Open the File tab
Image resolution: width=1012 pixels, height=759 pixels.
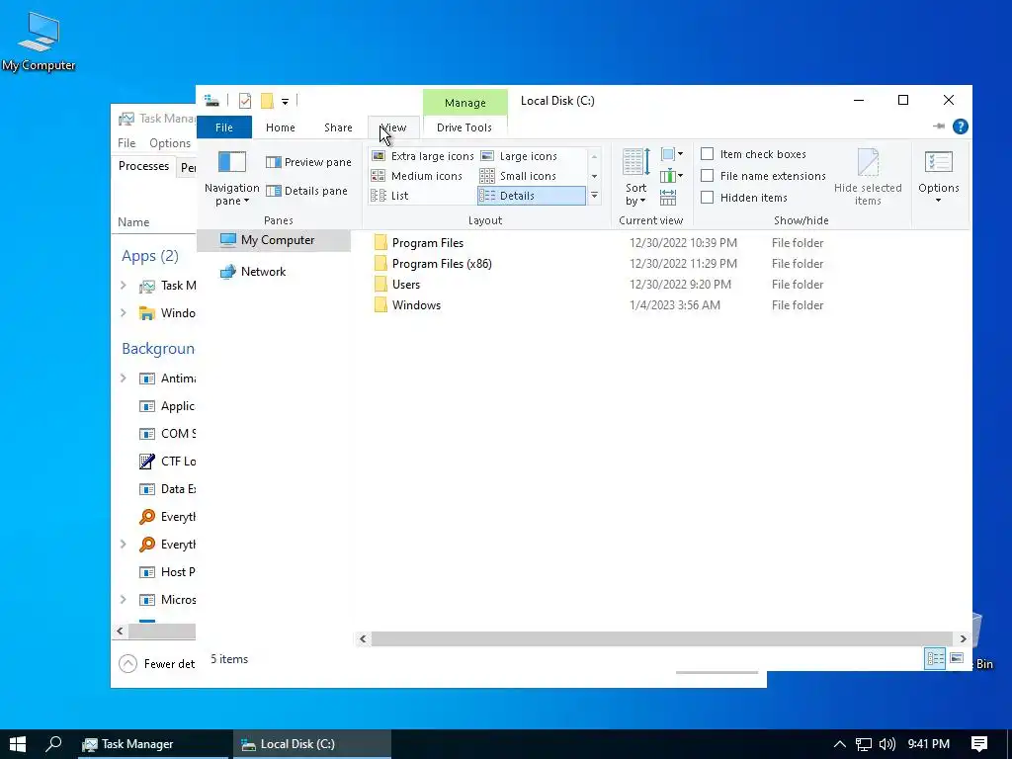point(224,127)
